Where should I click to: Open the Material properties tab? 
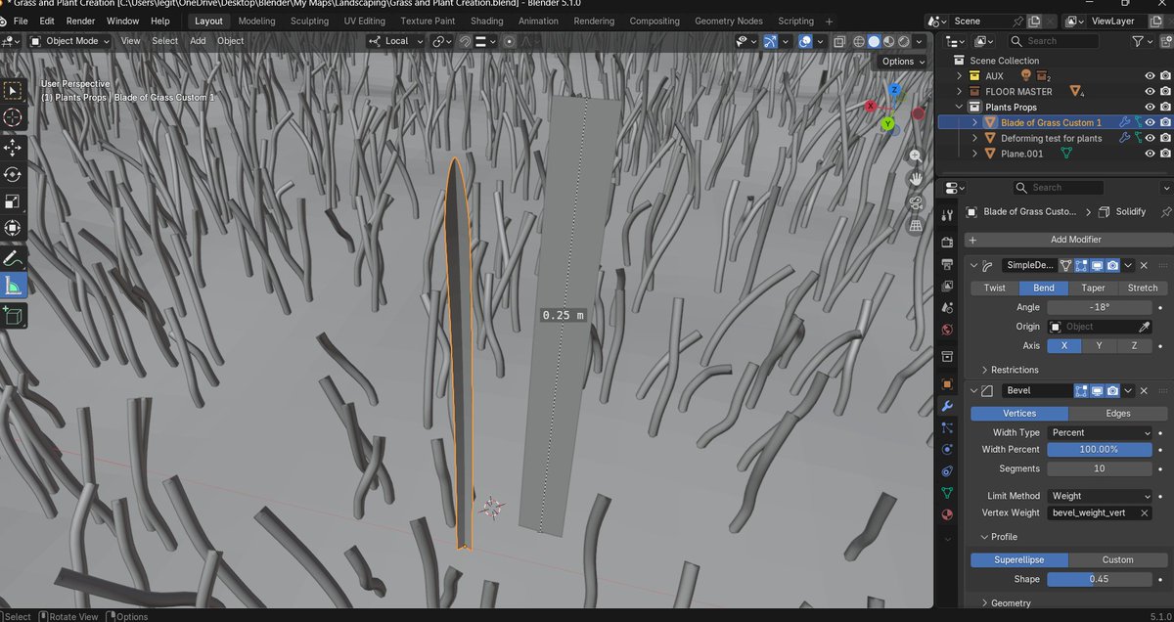tap(947, 514)
